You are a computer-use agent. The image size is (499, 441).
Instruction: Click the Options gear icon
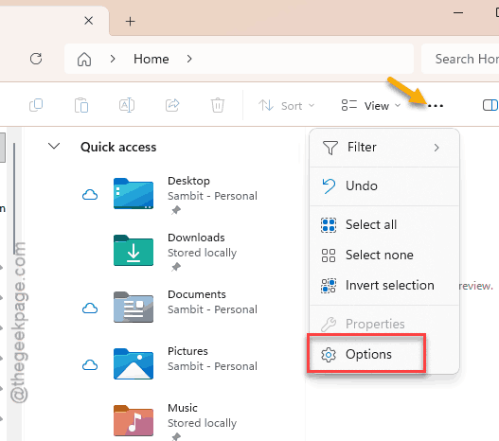pos(329,355)
